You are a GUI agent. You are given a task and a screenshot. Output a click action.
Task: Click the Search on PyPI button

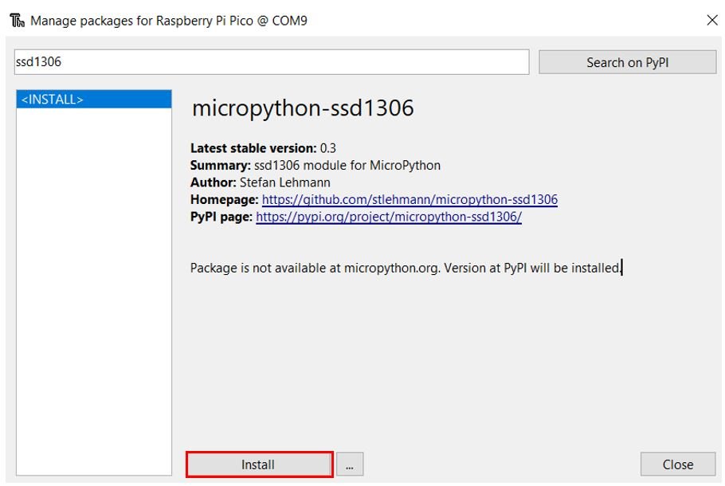pos(628,62)
